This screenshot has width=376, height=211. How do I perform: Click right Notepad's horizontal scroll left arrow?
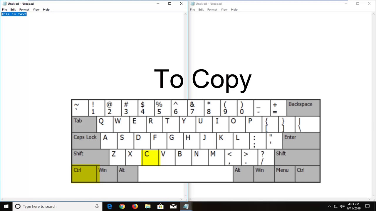[x=191, y=199]
